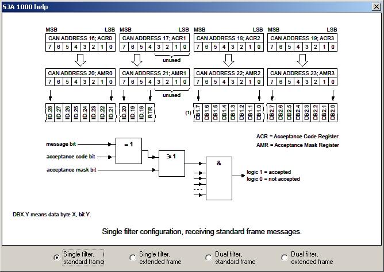Click the 'DB2.4' bit cell
Image resolution: width=384 pixels, height=272 pixels.
click(298, 112)
